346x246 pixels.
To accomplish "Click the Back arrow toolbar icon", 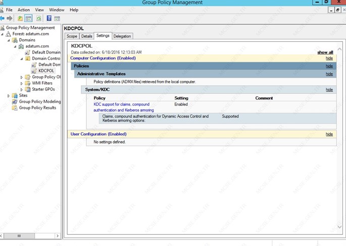I will point(2,18).
